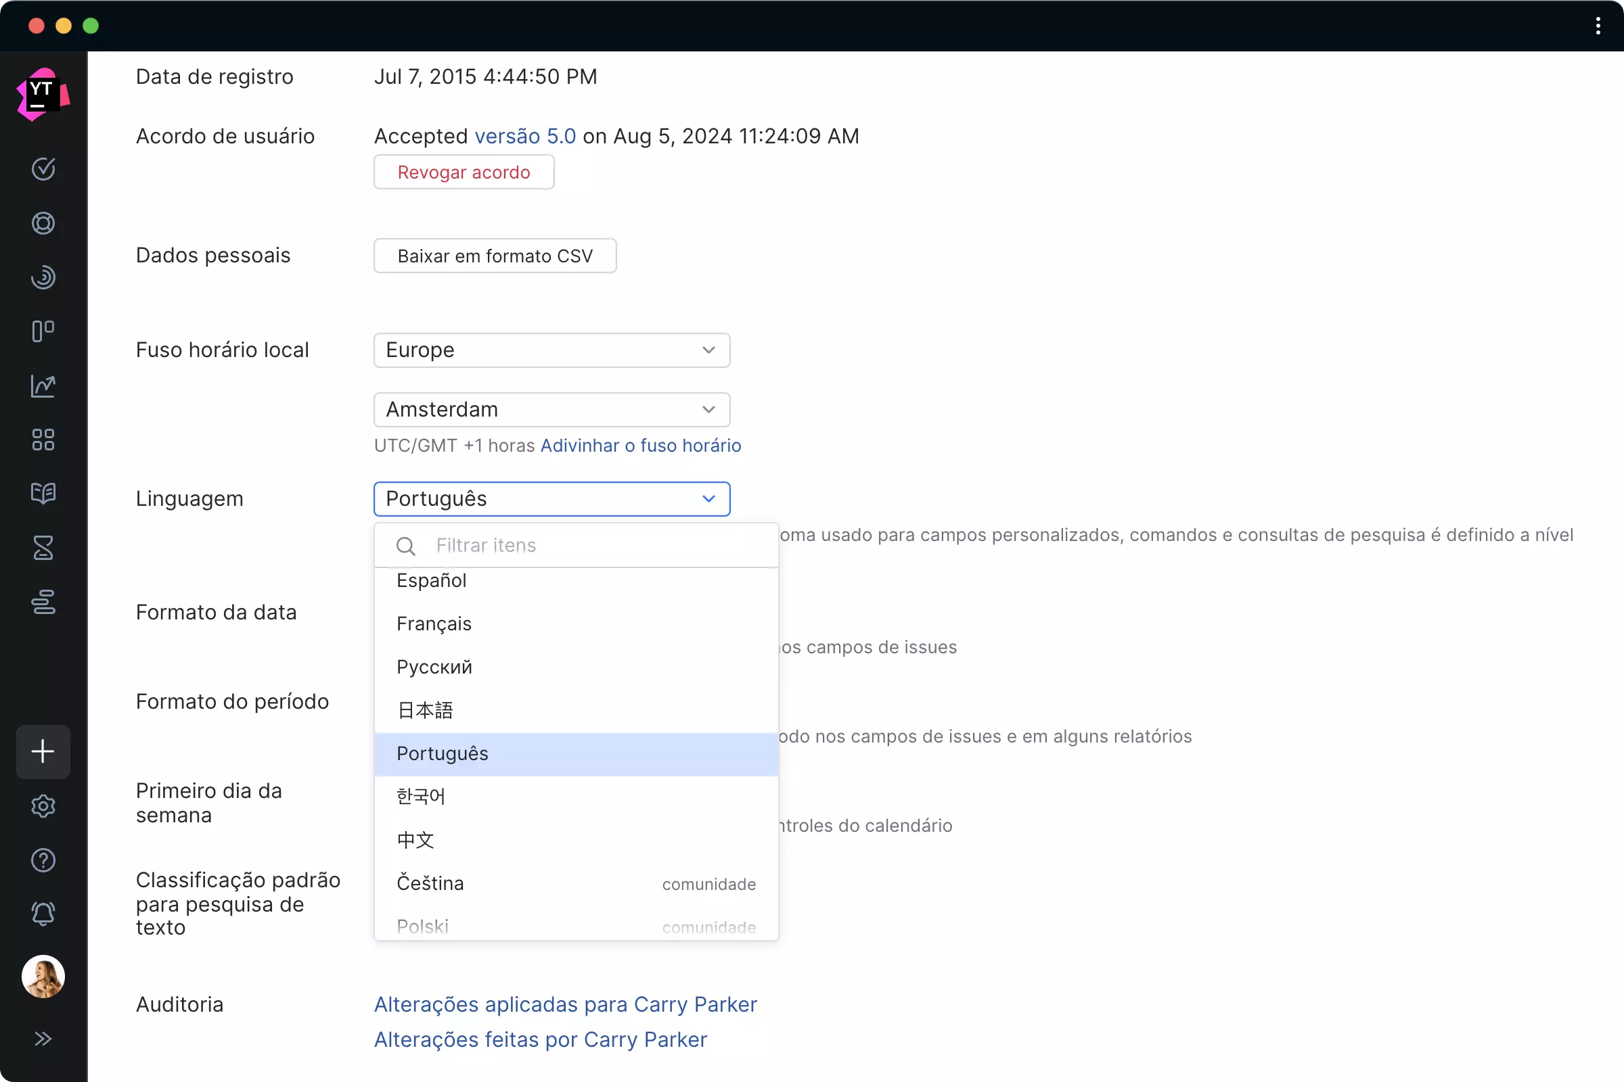Open the Knowledge Base book icon
The height and width of the screenshot is (1082, 1624).
pos(43,494)
